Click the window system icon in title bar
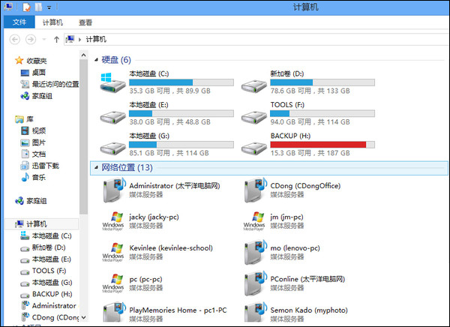Screen dimensions: 450x327 (8, 7)
